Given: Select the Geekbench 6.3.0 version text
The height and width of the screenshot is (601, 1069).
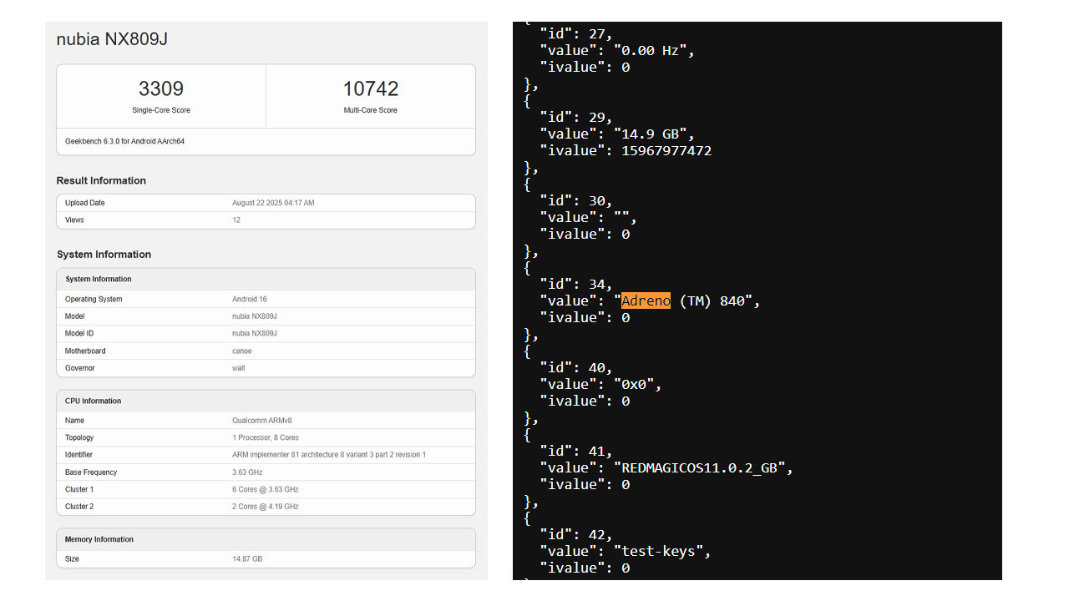Looking at the screenshot, I should [x=124, y=141].
